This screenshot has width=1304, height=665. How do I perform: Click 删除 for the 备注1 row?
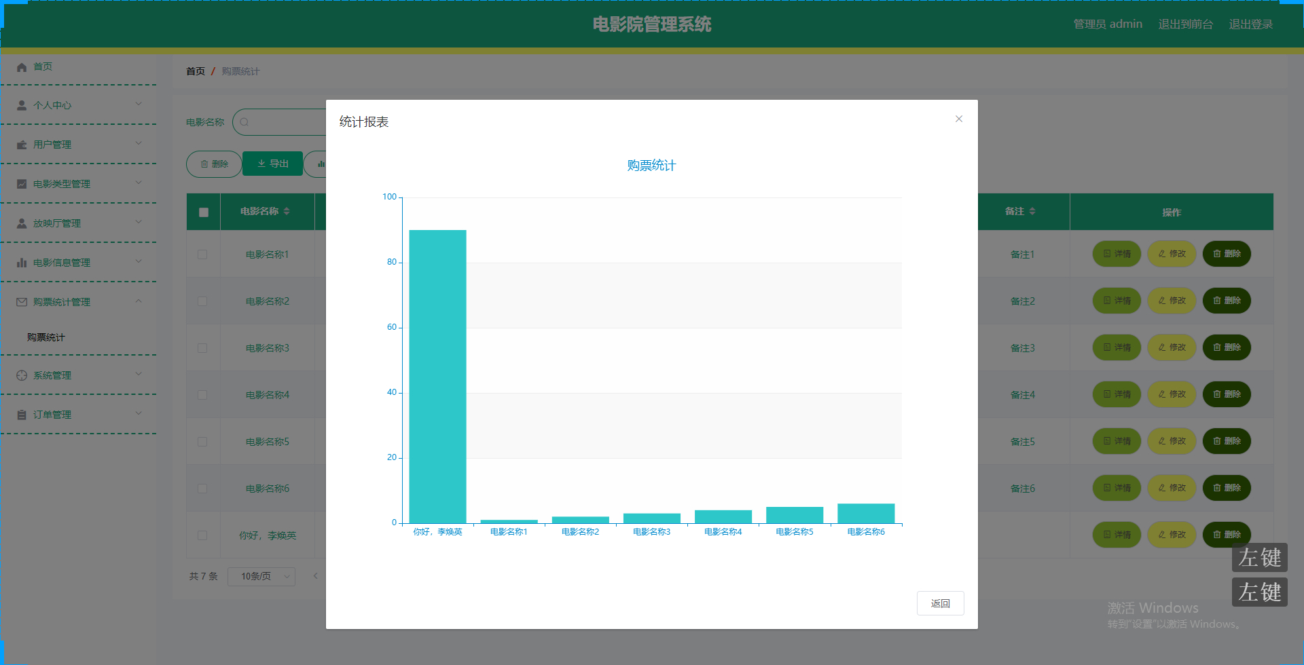coord(1227,254)
